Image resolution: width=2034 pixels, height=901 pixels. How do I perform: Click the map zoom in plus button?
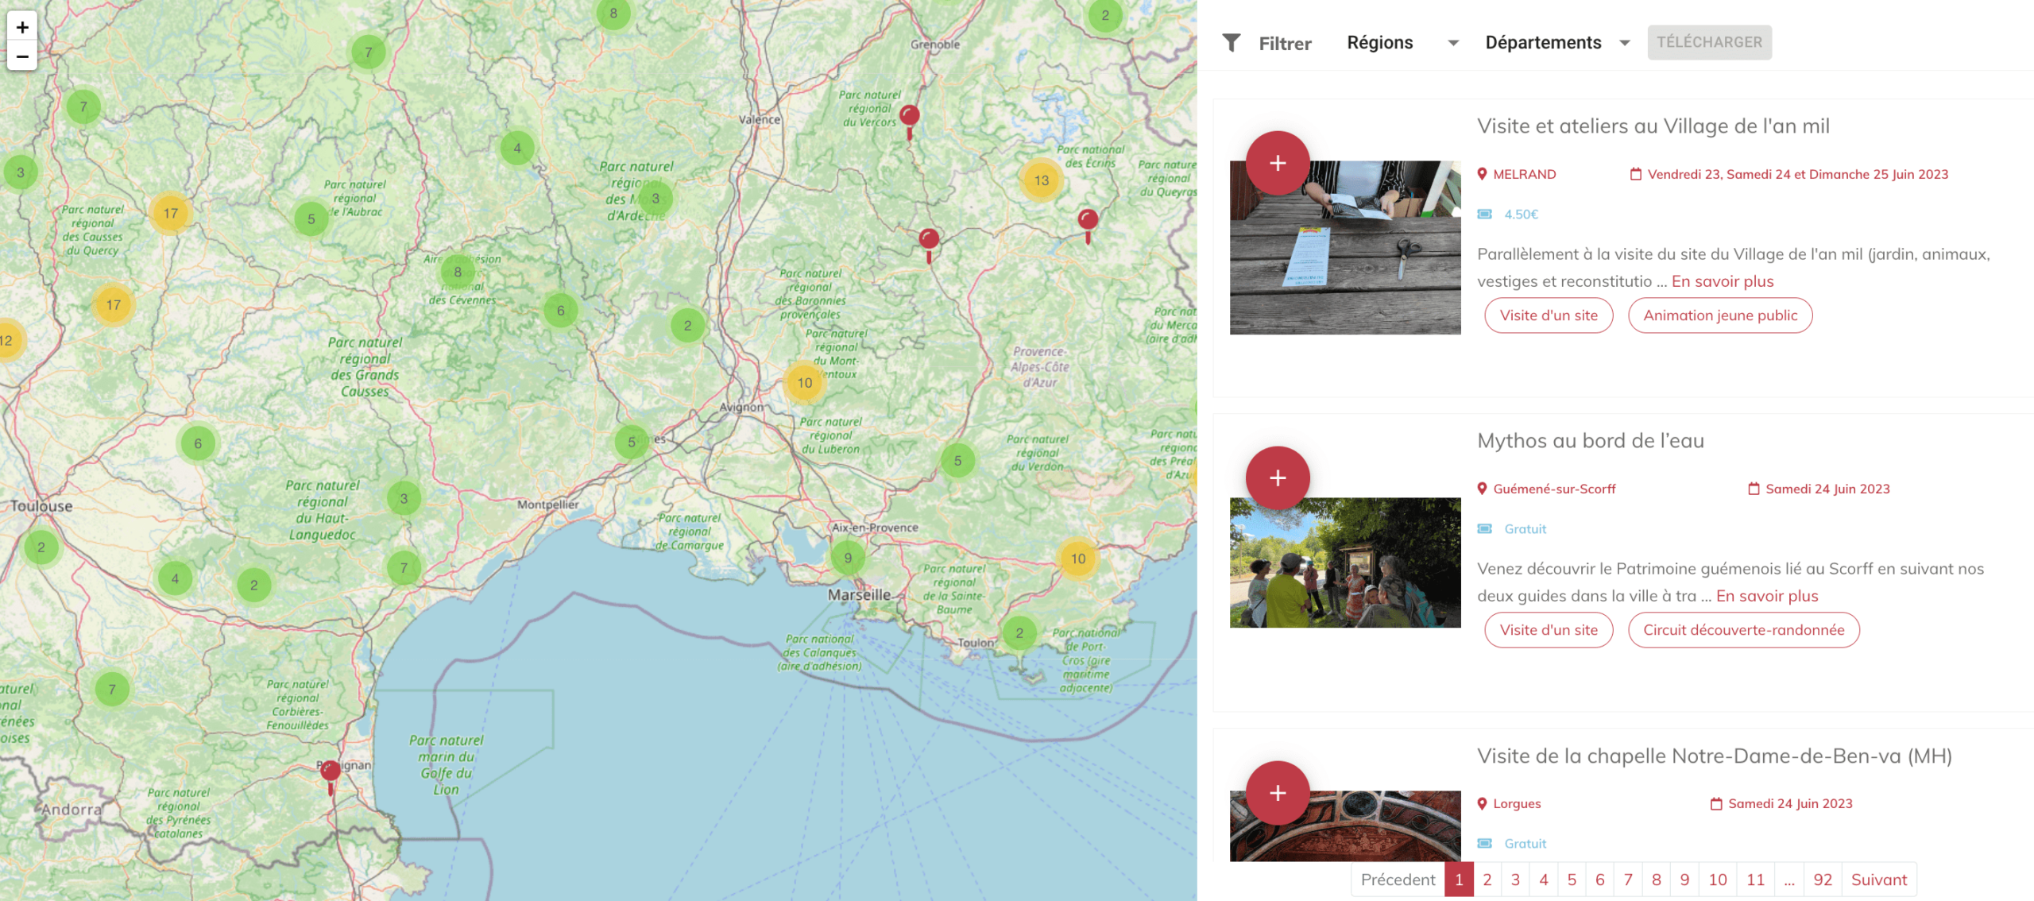[22, 27]
